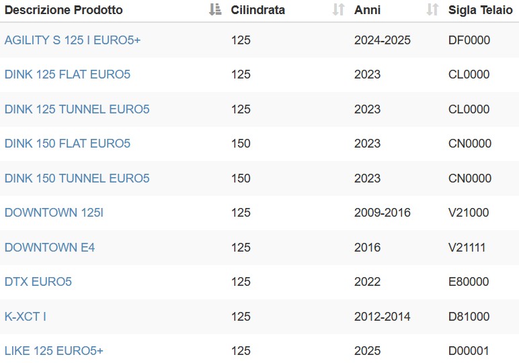The height and width of the screenshot is (363, 519).
Task: Select the Sigla Telaio column header
Action: tap(480, 10)
